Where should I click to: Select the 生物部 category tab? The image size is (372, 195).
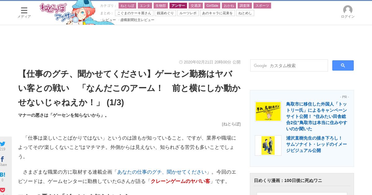[x=161, y=6]
